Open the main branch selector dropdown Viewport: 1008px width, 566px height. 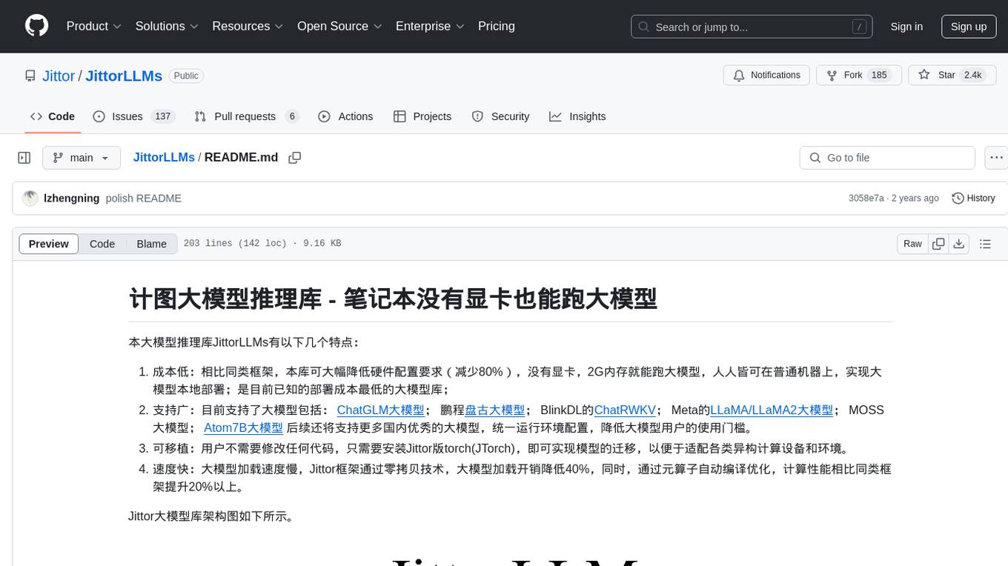82,158
